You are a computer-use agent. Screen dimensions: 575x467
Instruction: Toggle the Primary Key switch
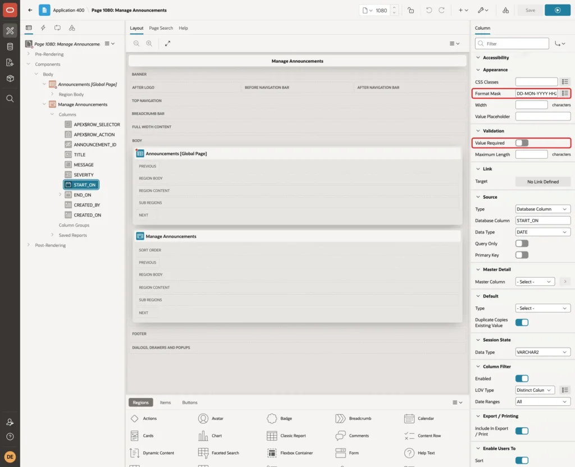pyautogui.click(x=522, y=255)
